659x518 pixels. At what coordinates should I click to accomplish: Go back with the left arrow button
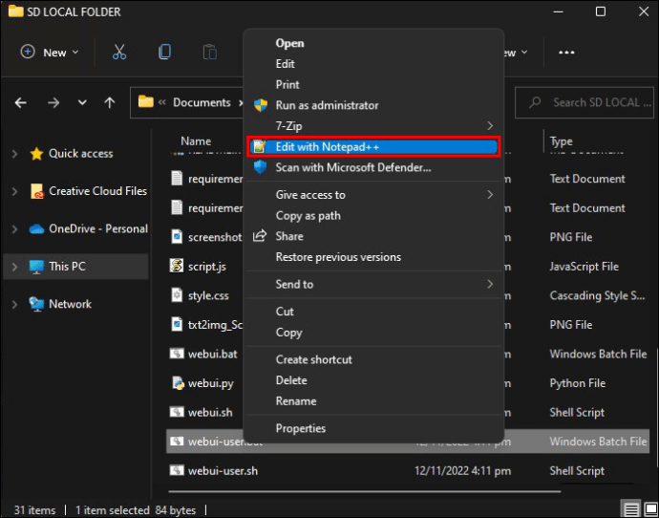coord(21,102)
